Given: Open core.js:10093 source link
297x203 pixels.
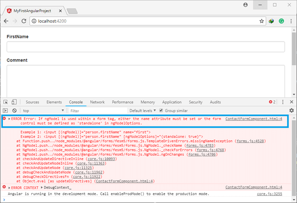Looking at the screenshot, I should tap(101, 159).
